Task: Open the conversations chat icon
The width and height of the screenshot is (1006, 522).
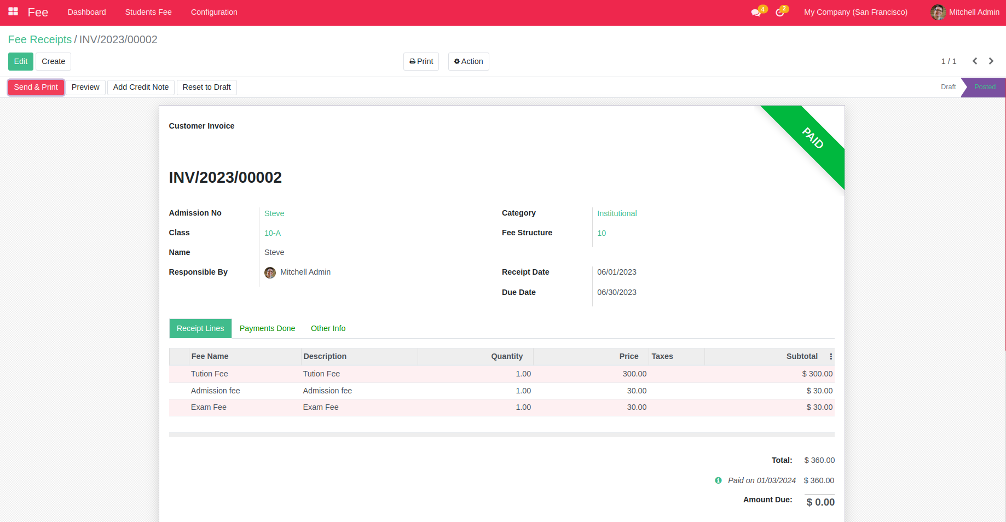Action: (x=756, y=13)
